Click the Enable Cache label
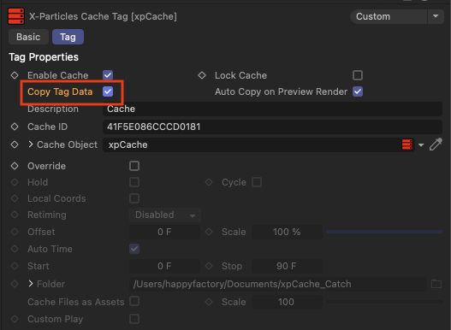Viewport: 451px width, 330px height. 58,75
